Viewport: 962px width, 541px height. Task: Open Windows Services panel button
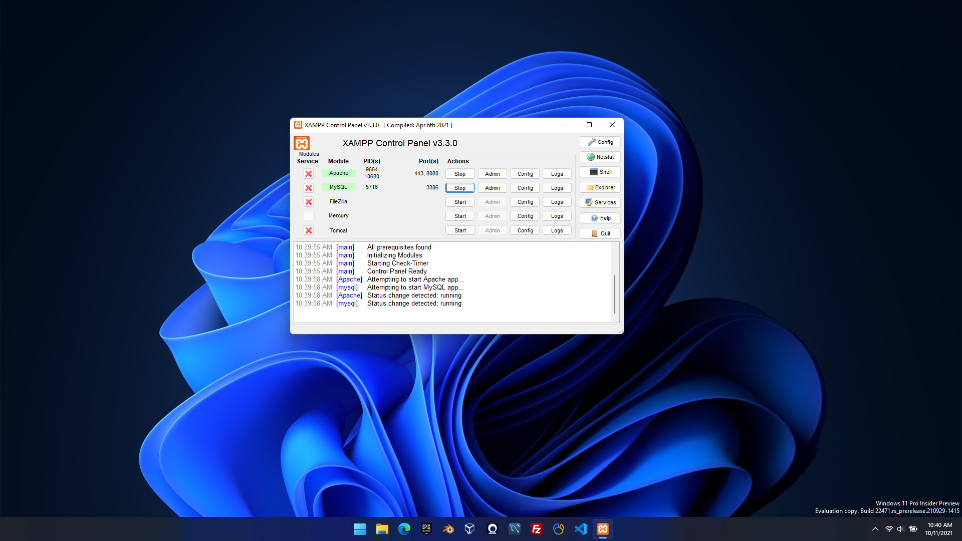[x=600, y=202]
